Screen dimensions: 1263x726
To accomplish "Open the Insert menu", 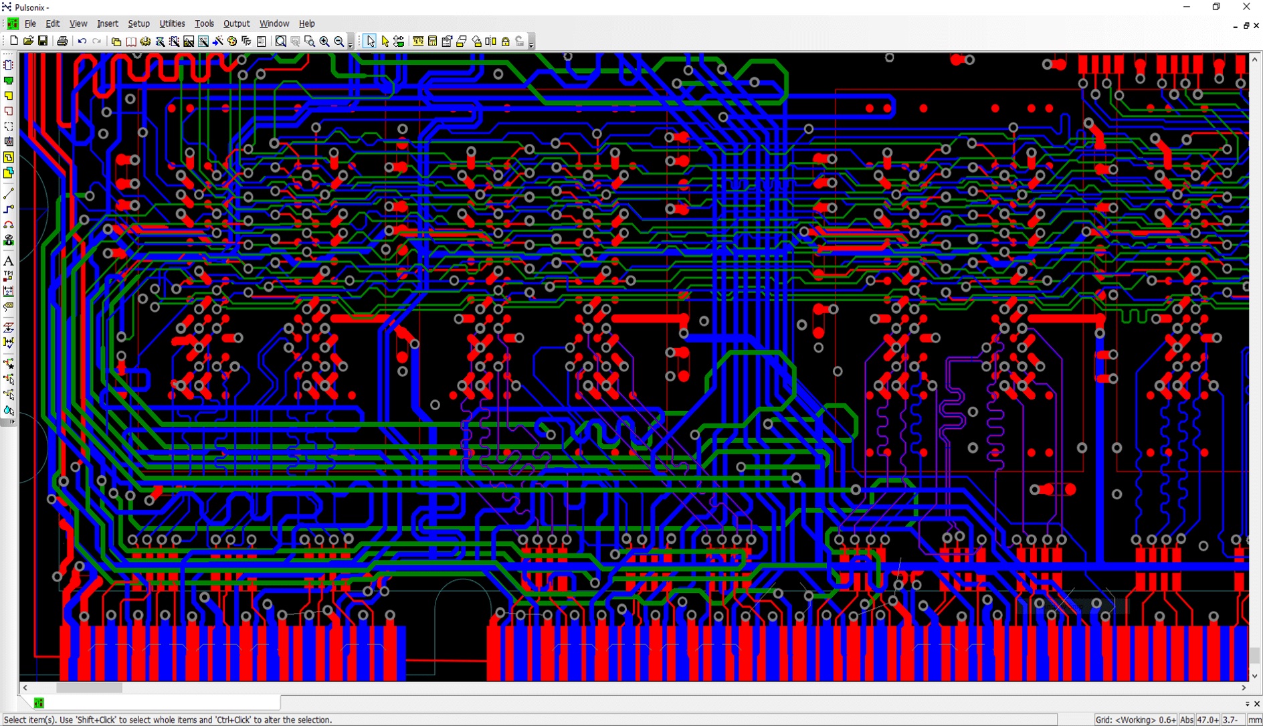I will tap(108, 23).
